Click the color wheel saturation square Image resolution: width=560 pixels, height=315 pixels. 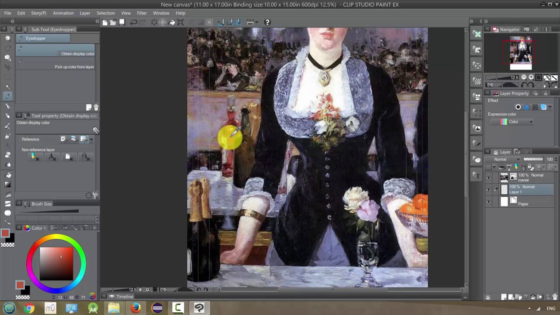(56, 264)
